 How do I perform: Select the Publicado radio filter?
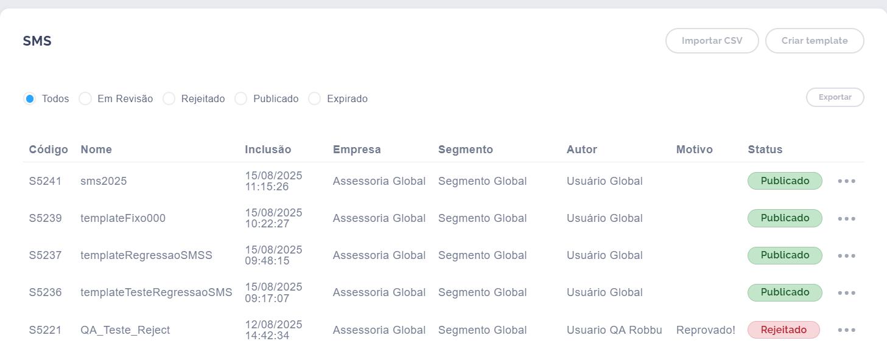pos(241,98)
